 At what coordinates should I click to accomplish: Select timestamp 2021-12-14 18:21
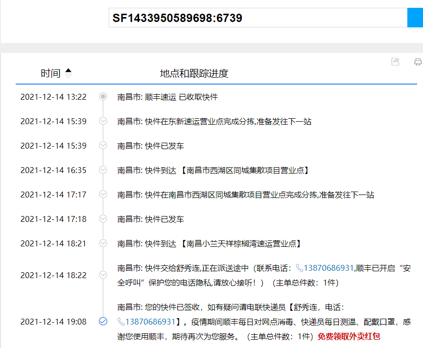pyautogui.click(x=53, y=243)
